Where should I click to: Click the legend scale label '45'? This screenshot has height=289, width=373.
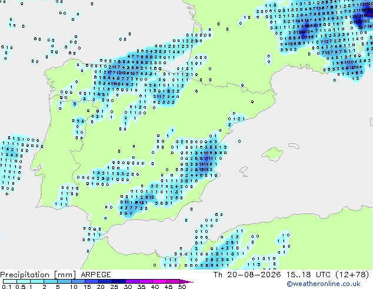(168, 287)
